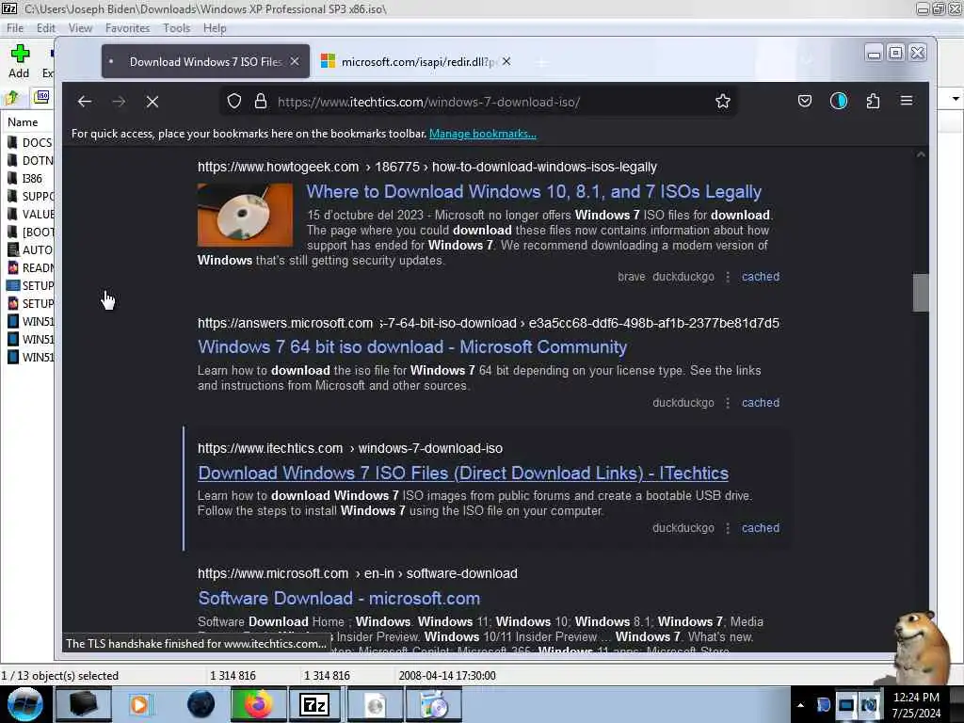Open the tracking protection shield icon
Viewport: 964px width, 723px height.
click(234, 102)
